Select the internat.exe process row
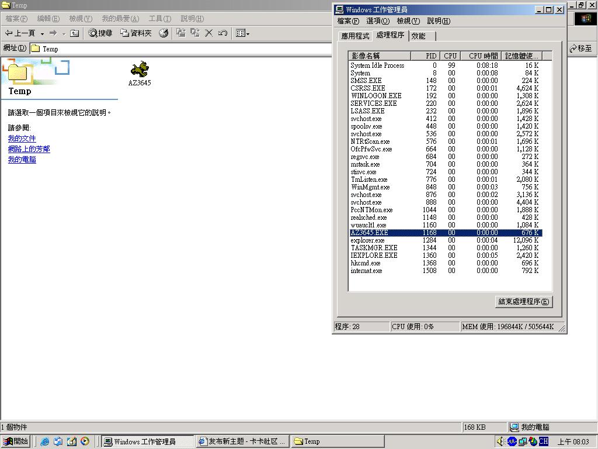Image resolution: width=598 pixels, height=449 pixels. (x=446, y=271)
